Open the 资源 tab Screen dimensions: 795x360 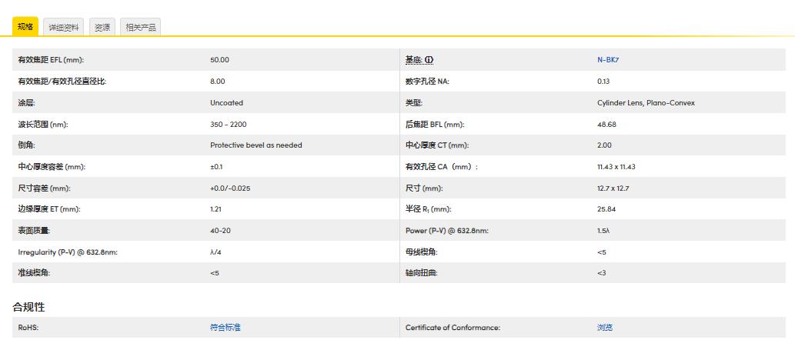[102, 28]
